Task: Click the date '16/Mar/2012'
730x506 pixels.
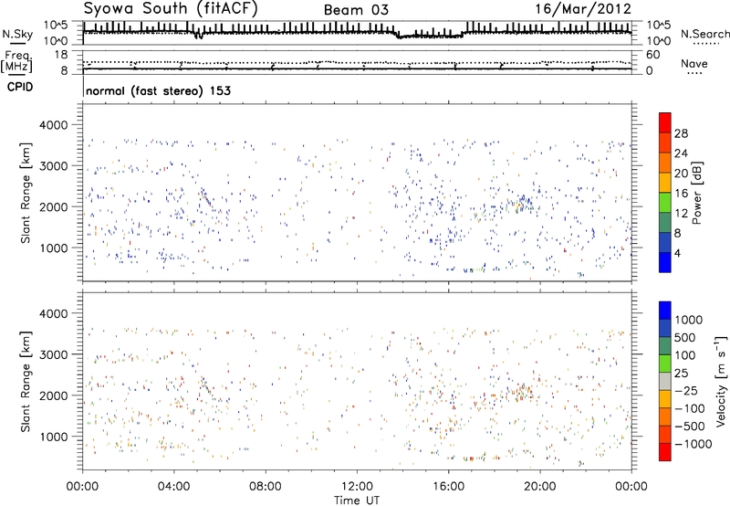Action: (583, 9)
